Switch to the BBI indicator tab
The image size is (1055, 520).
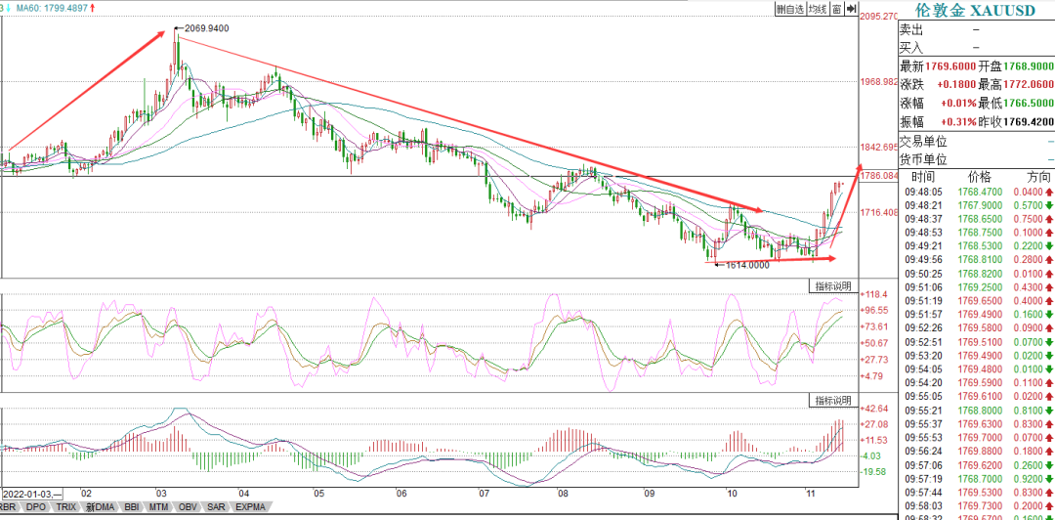(131, 507)
